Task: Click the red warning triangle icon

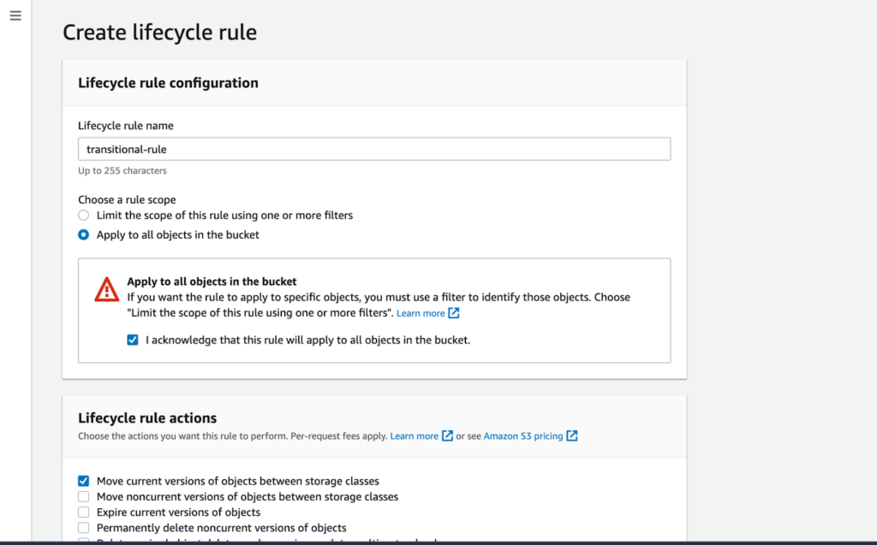Action: point(106,289)
